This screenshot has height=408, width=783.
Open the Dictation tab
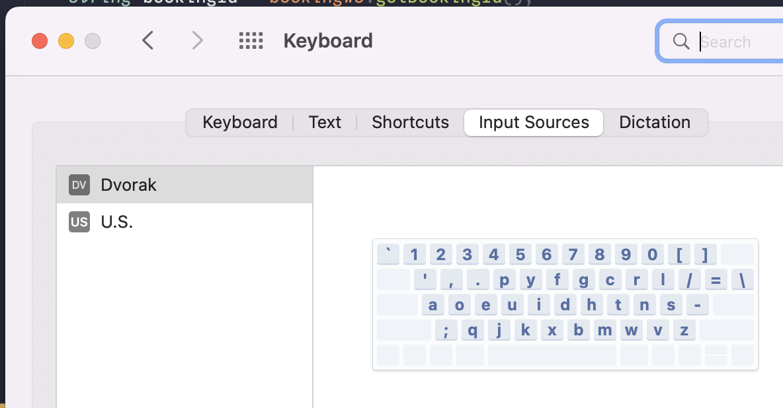point(655,122)
